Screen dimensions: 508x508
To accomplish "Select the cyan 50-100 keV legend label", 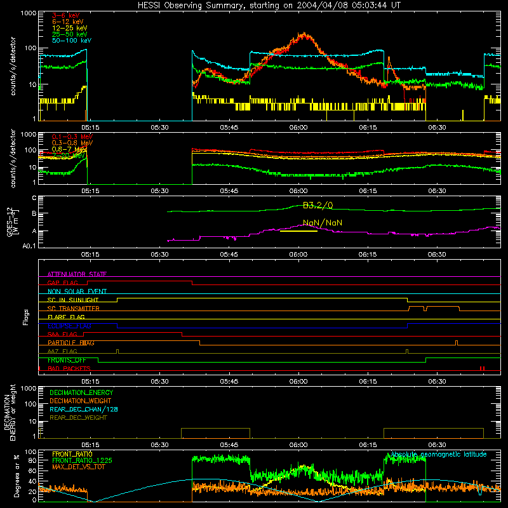I will [x=72, y=41].
